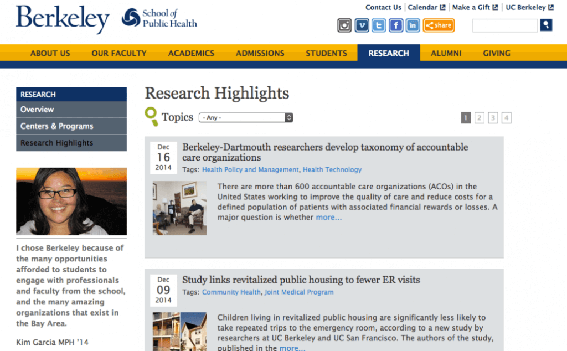Click the Dec 16 2014 date box

tap(163, 157)
